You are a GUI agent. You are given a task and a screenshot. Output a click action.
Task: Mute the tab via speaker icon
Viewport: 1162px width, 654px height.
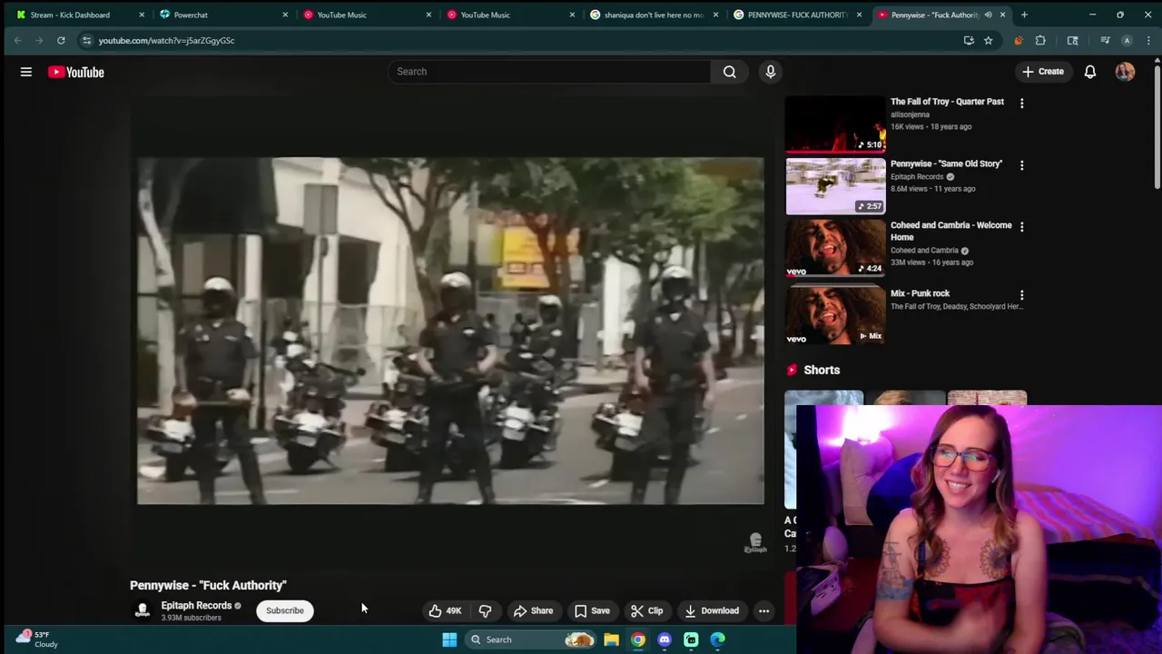988,15
